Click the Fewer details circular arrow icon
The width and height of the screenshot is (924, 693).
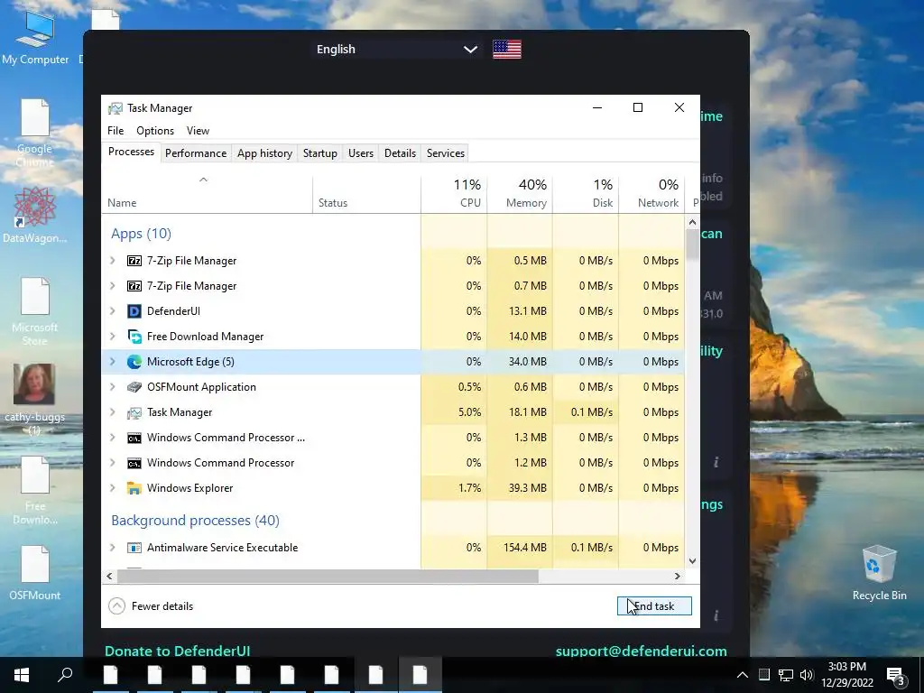click(116, 606)
